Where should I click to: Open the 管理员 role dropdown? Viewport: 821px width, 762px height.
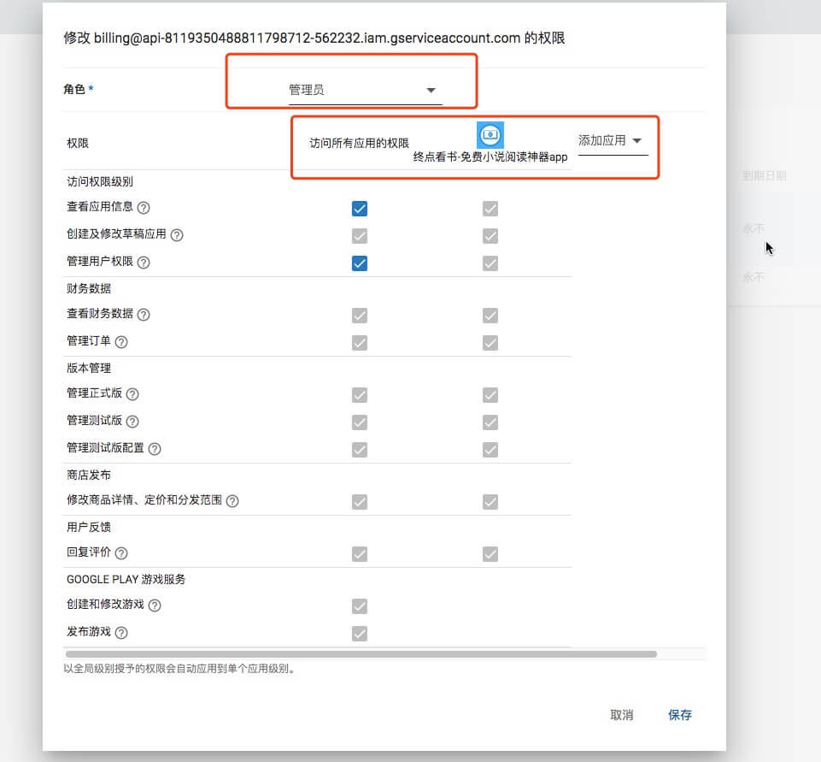(x=365, y=90)
